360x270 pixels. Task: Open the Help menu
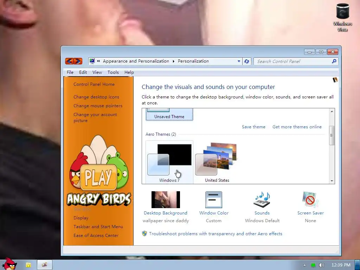tap(129, 72)
